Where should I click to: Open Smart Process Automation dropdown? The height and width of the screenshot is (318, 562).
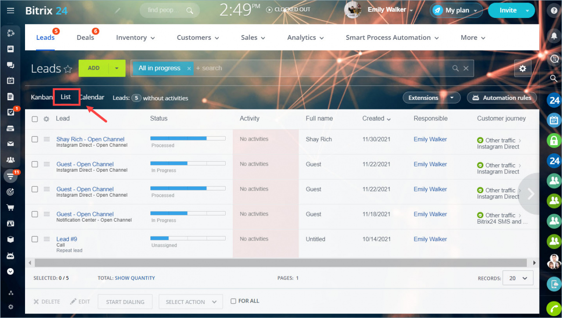(392, 38)
